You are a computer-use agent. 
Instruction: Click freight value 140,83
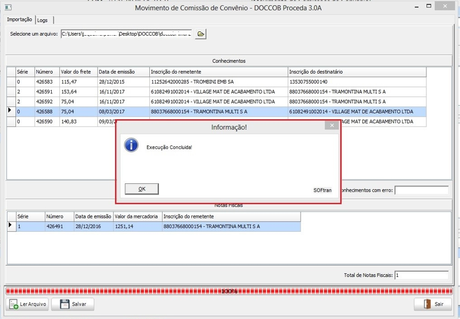[78, 121]
